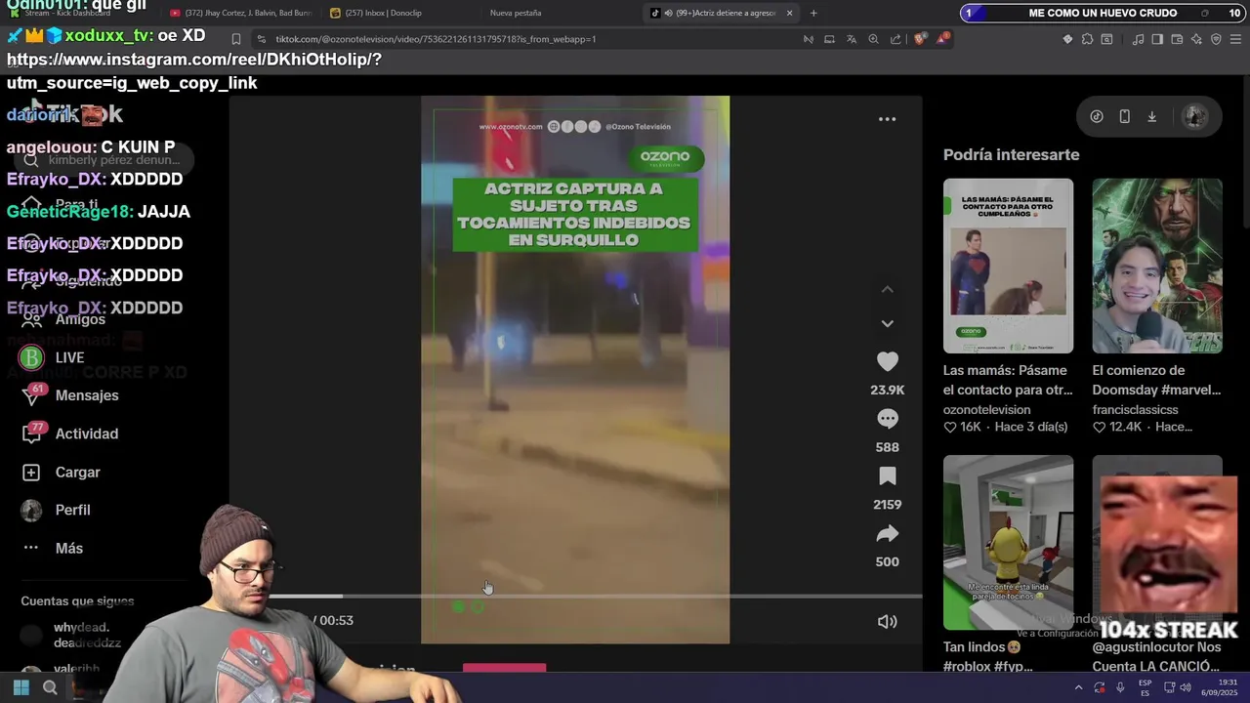This screenshot has height=703, width=1250.
Task: Click the Instagram reel link in chat overlay
Action: point(194,70)
